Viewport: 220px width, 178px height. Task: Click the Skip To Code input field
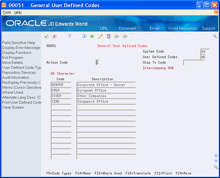coord(194,62)
